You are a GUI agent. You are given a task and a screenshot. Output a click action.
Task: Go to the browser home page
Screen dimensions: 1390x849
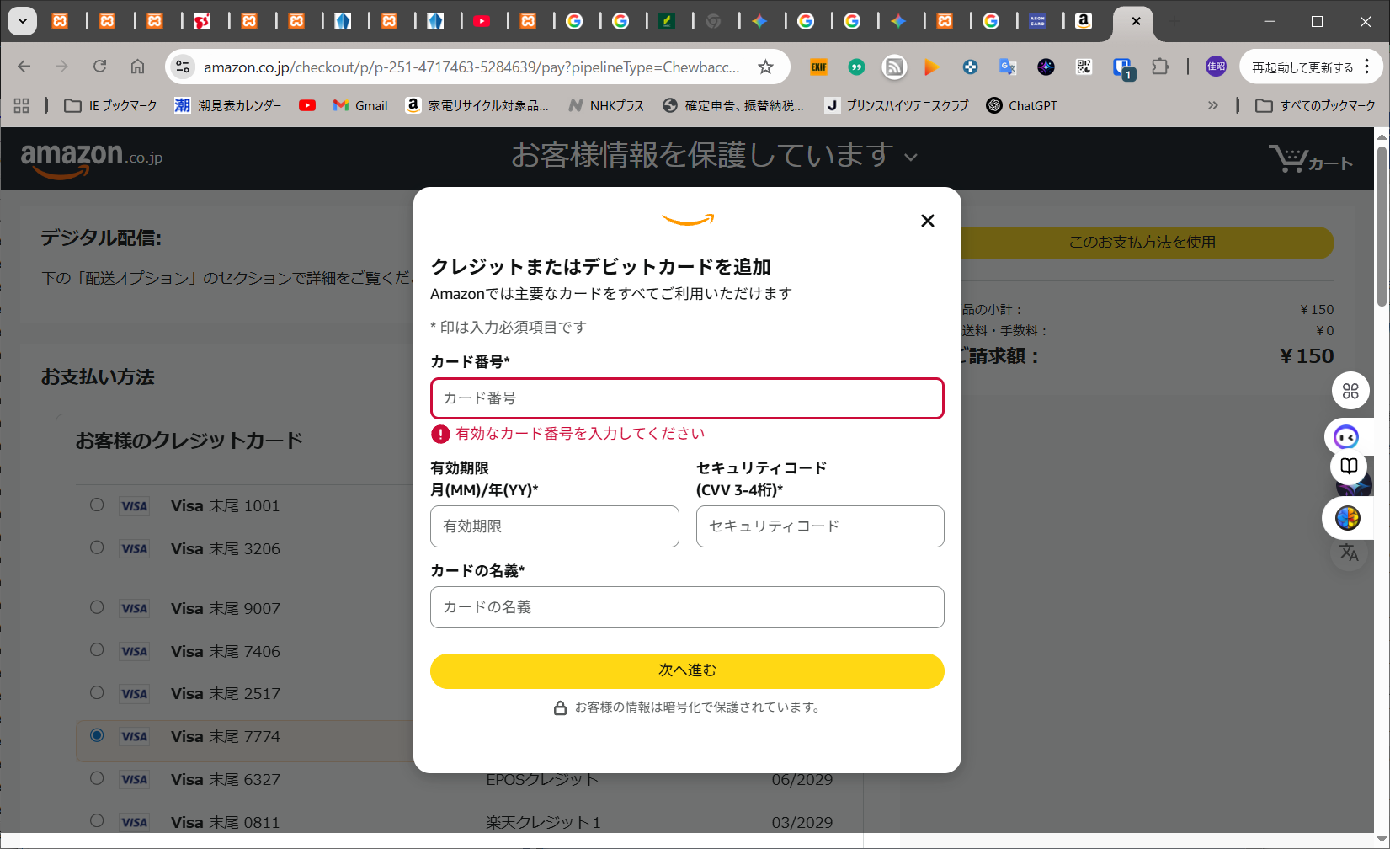pos(137,67)
